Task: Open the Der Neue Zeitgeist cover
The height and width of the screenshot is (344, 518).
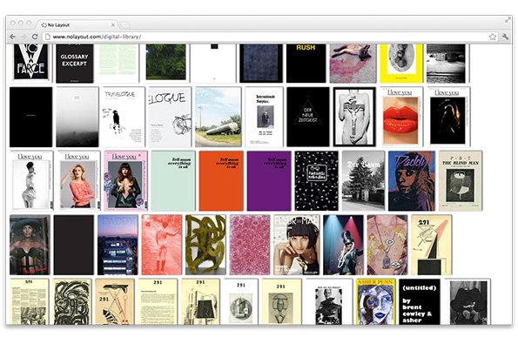Action: click(x=308, y=117)
